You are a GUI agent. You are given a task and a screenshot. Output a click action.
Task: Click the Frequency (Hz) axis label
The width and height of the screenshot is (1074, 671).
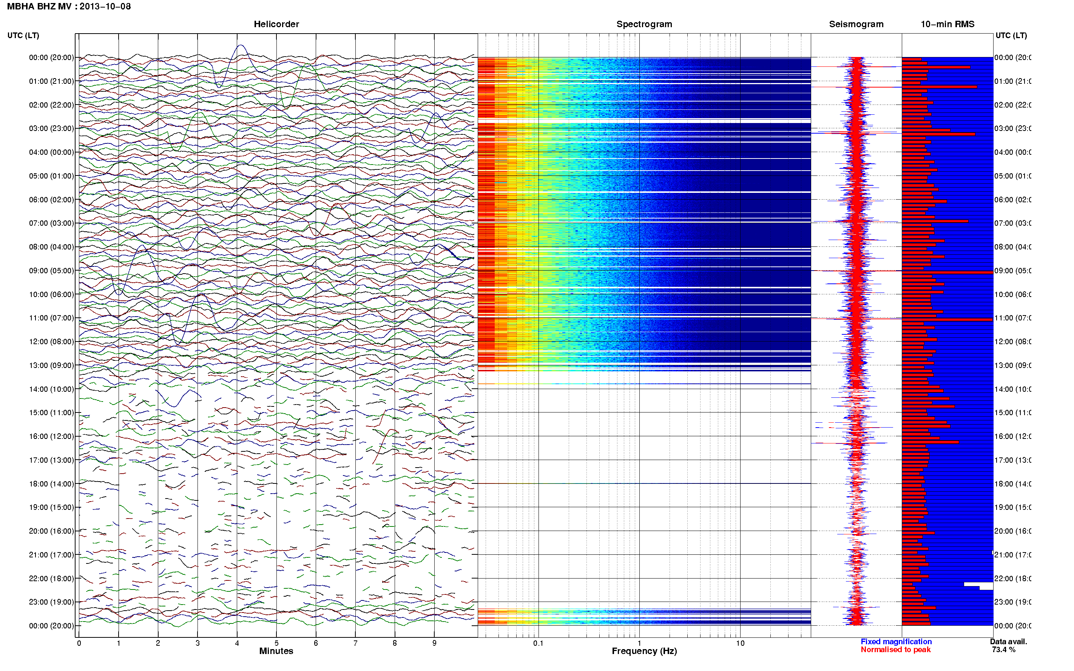tap(644, 651)
